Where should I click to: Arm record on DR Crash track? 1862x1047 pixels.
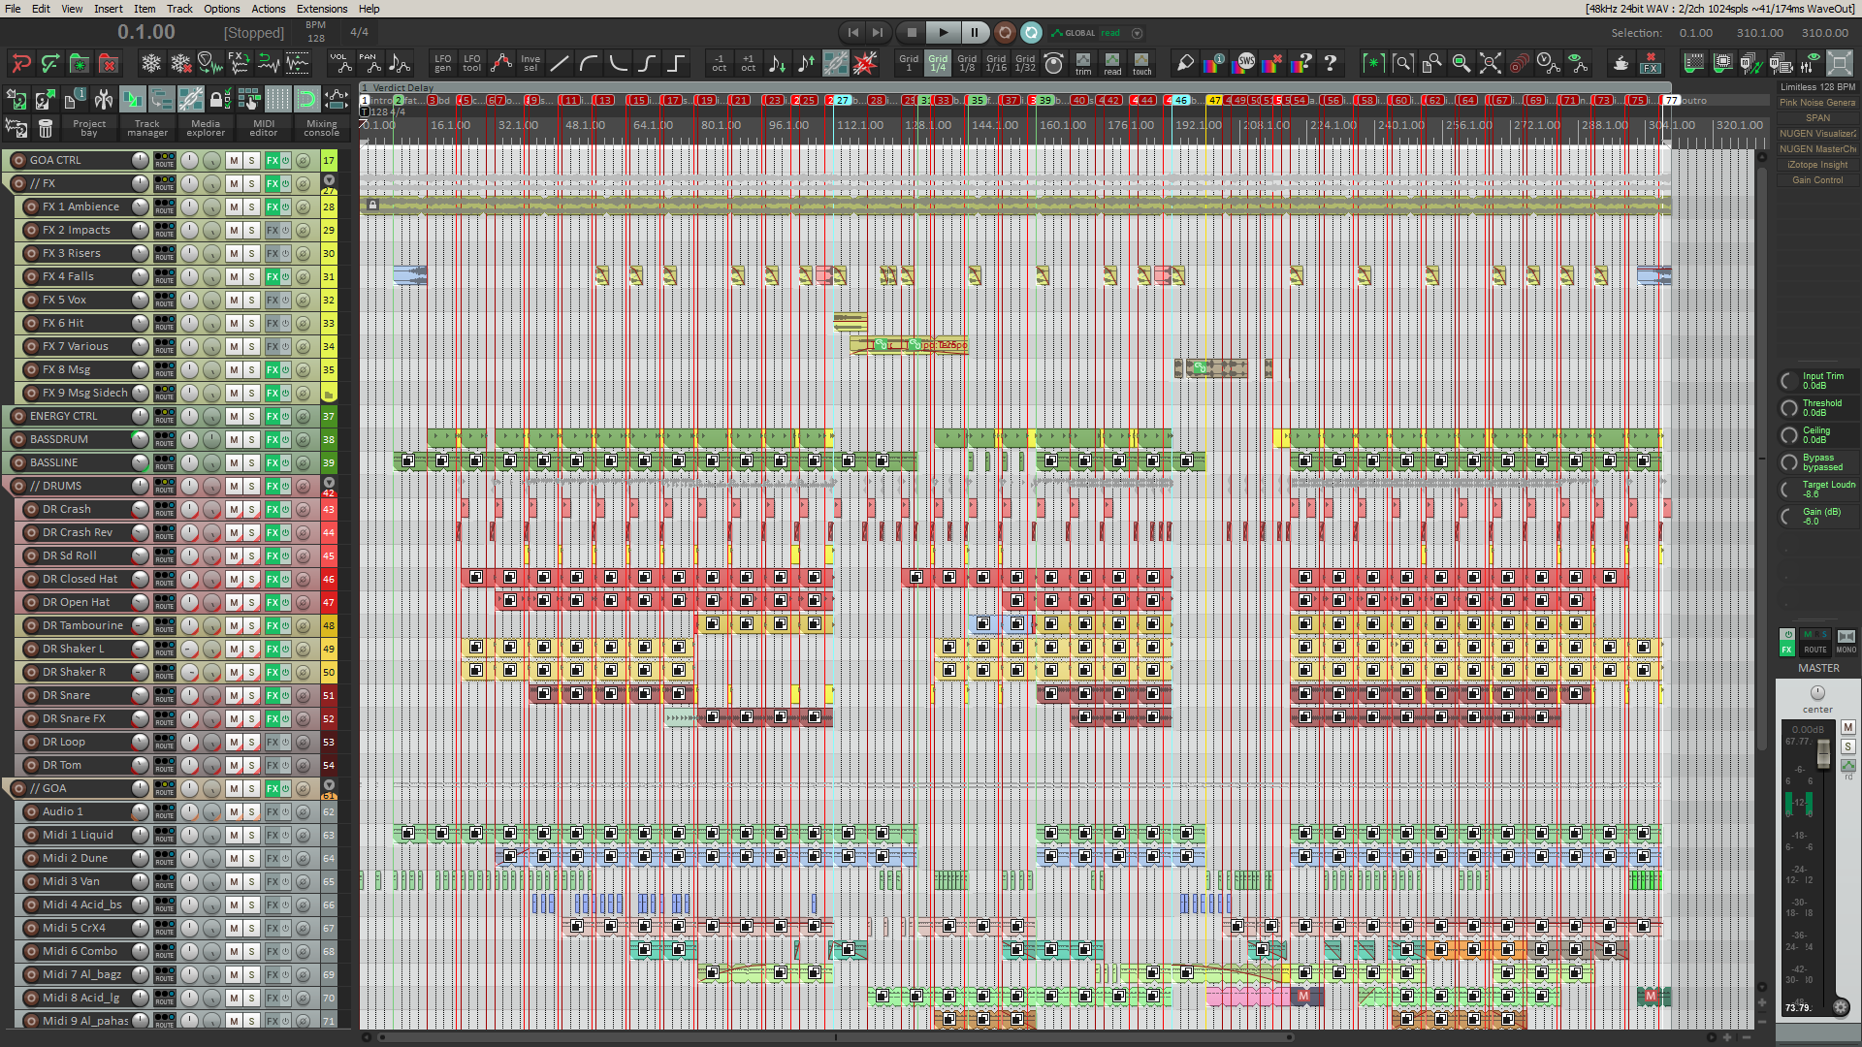31,509
